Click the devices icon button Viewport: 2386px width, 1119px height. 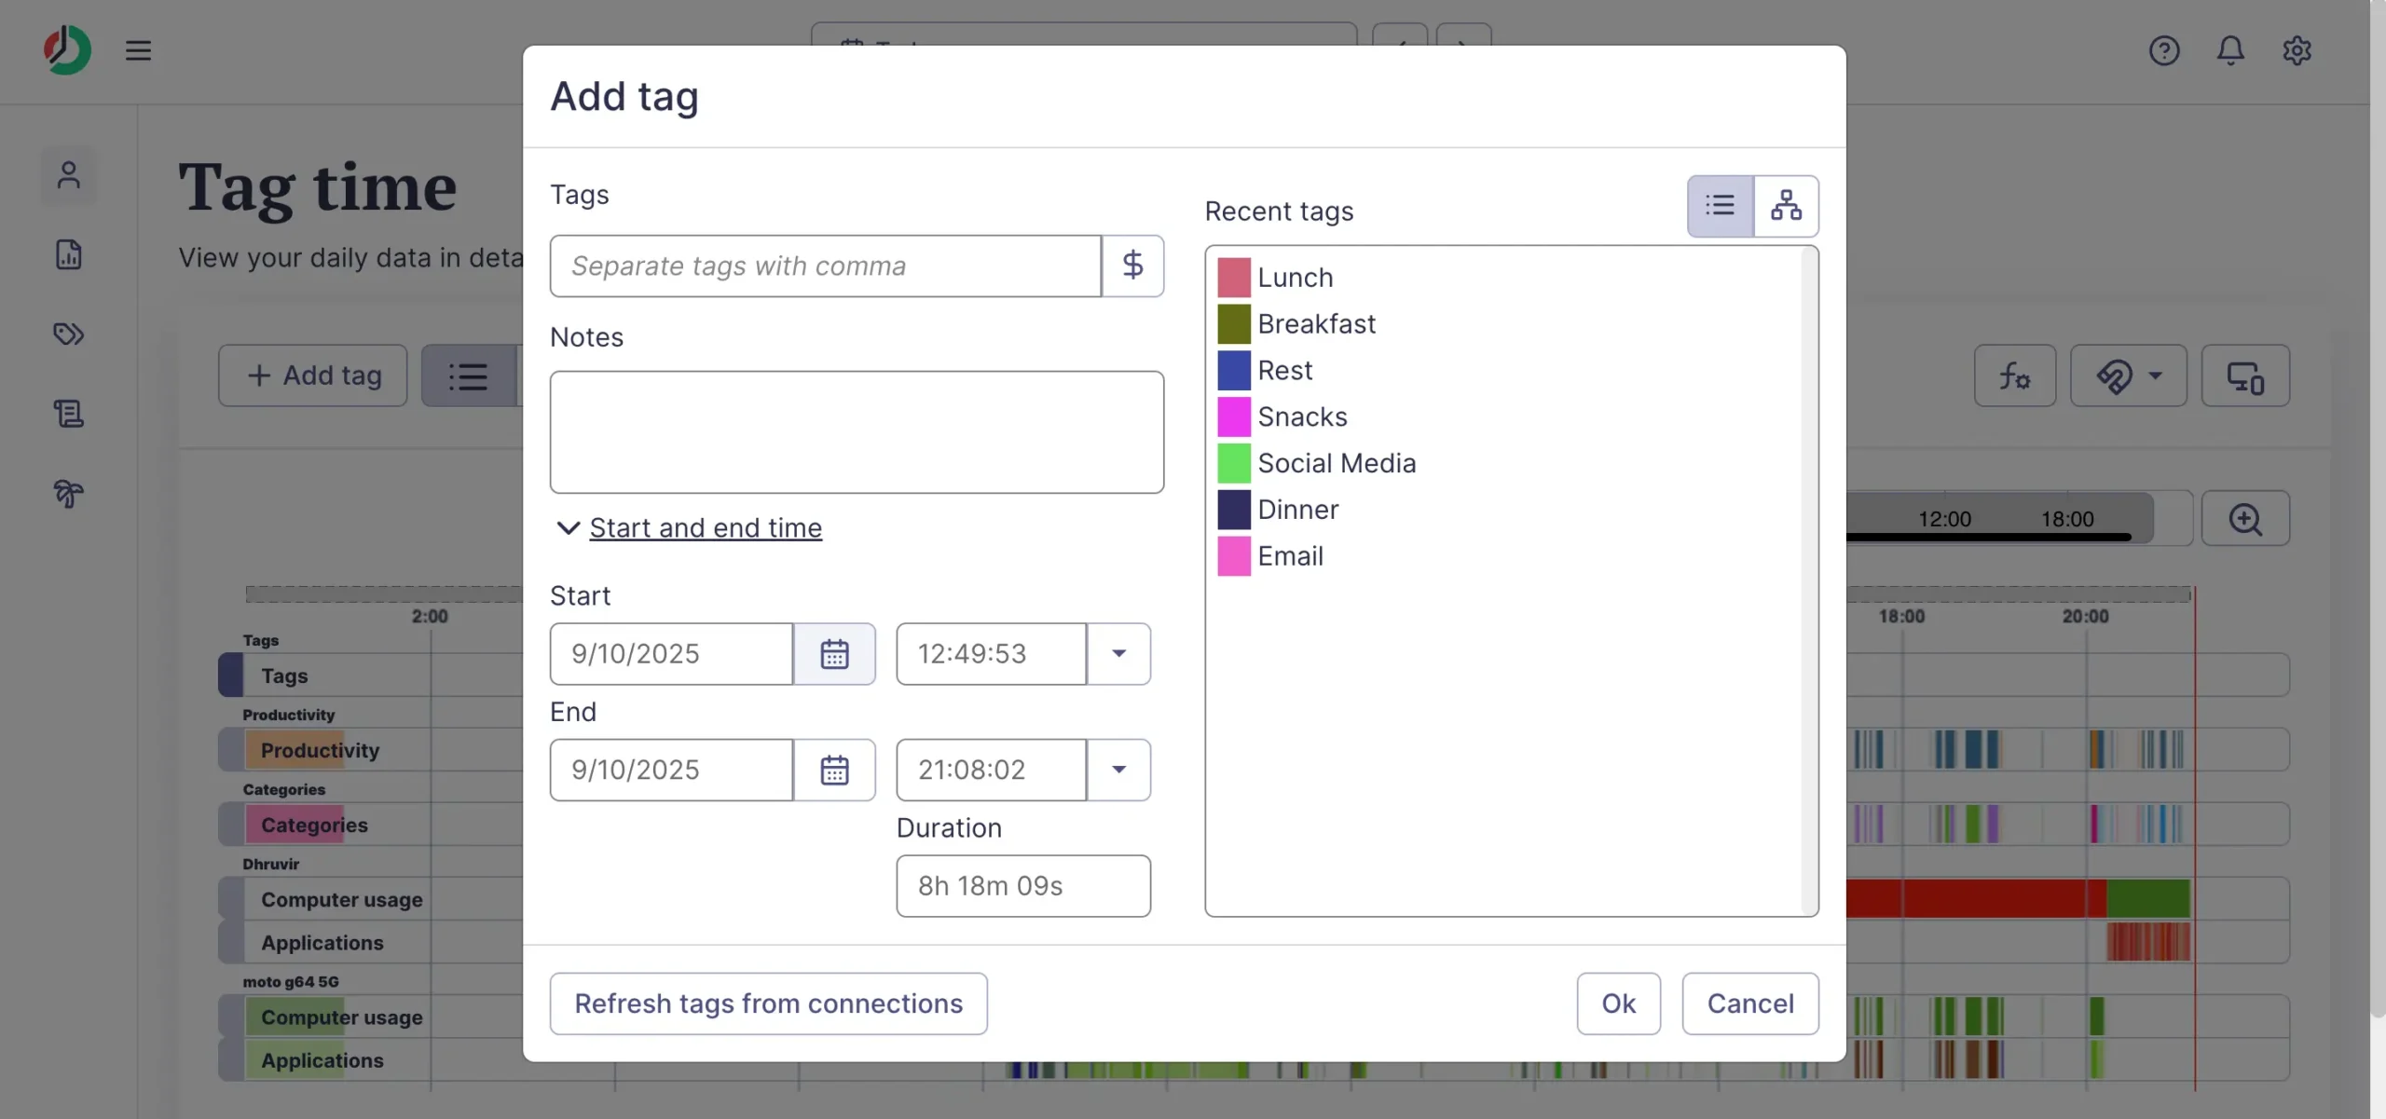point(2245,376)
